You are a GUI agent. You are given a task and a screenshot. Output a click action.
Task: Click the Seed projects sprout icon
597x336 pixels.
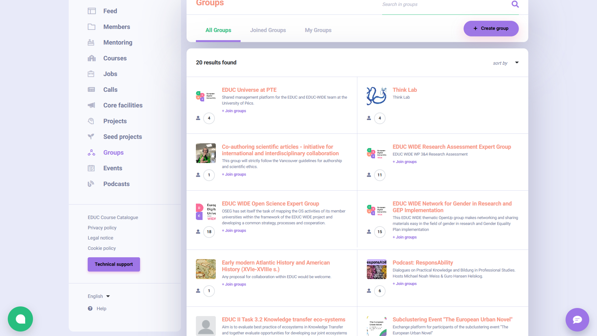[x=91, y=137]
